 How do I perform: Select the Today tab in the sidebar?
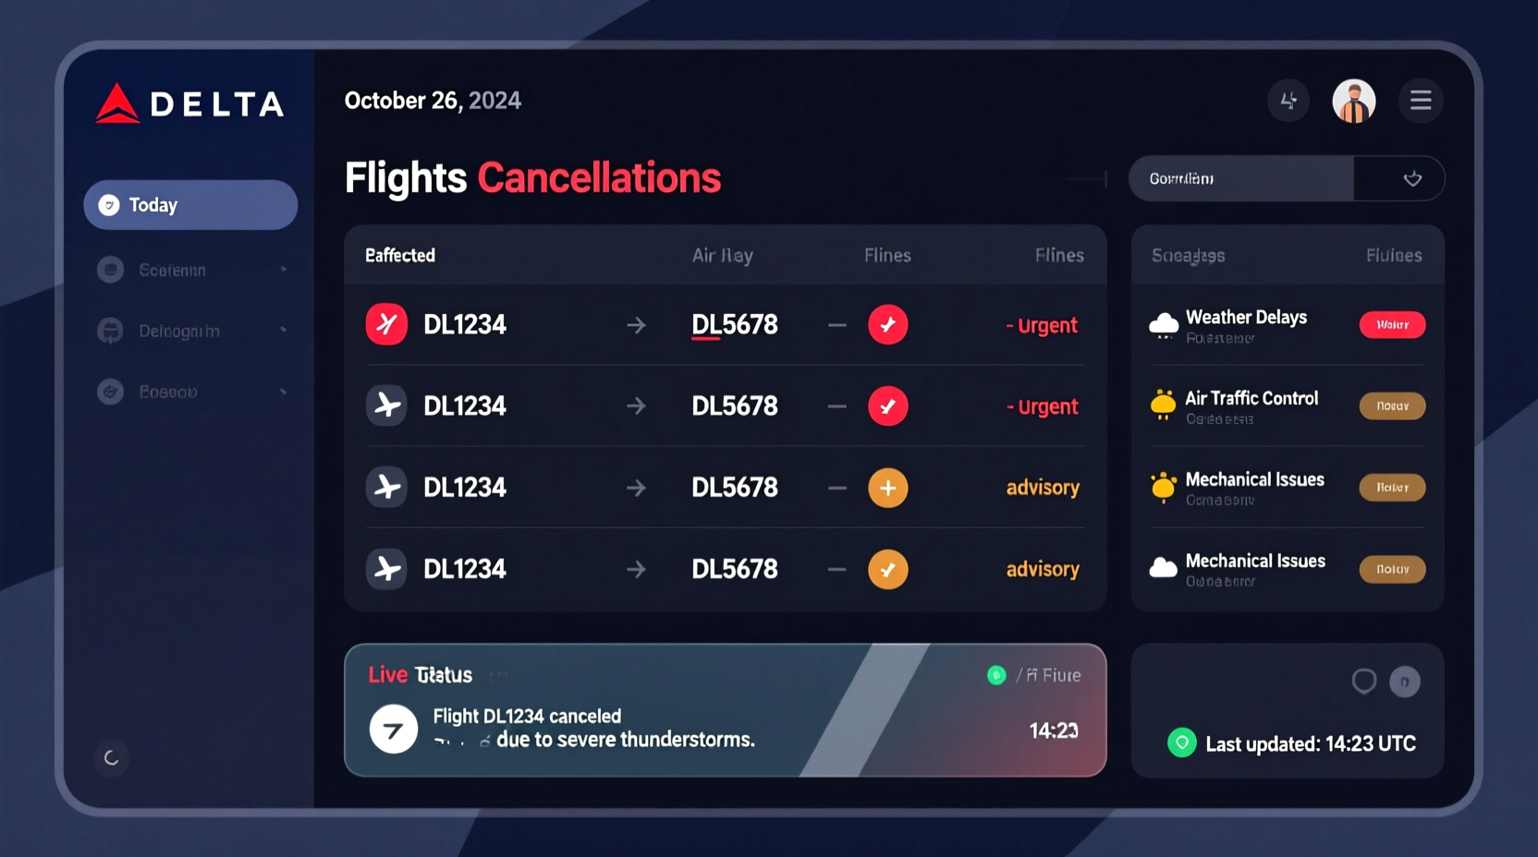(x=189, y=204)
